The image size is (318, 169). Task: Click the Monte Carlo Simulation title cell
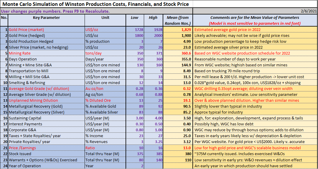click(97, 4)
